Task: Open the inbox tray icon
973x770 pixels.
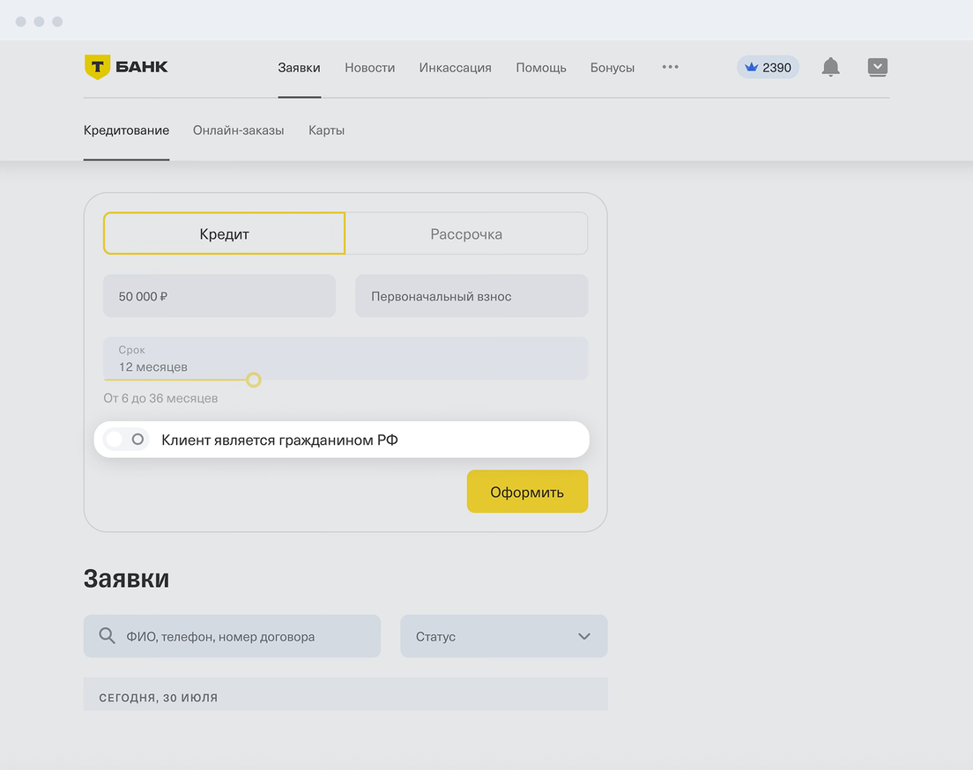Action: pyautogui.click(x=877, y=67)
